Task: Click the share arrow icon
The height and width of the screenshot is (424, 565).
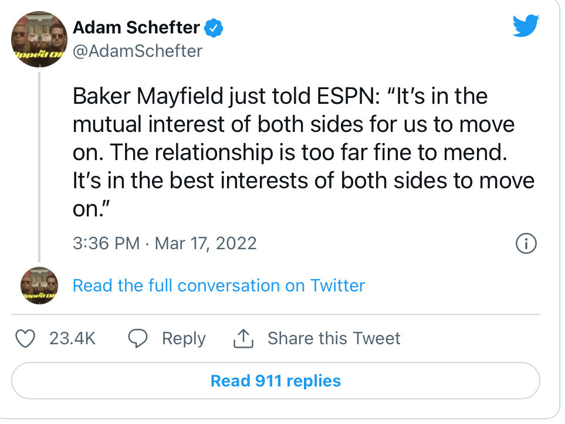Action: 242,338
